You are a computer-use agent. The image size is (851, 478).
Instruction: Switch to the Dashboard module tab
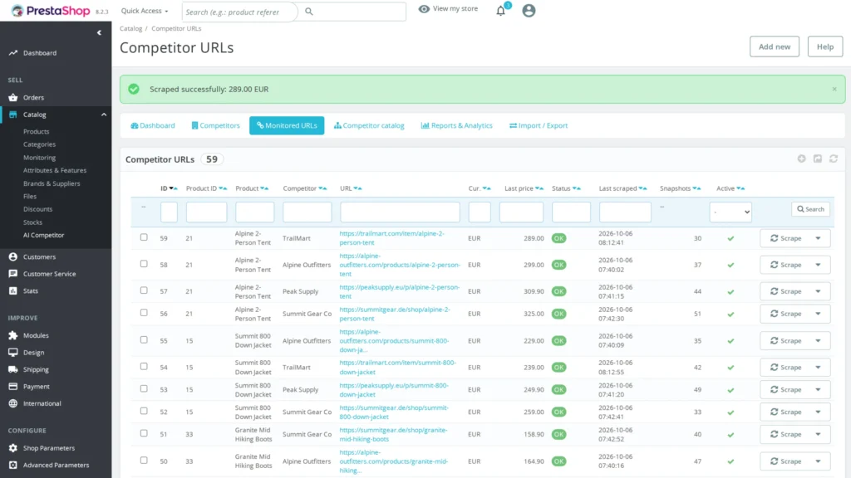coord(153,125)
